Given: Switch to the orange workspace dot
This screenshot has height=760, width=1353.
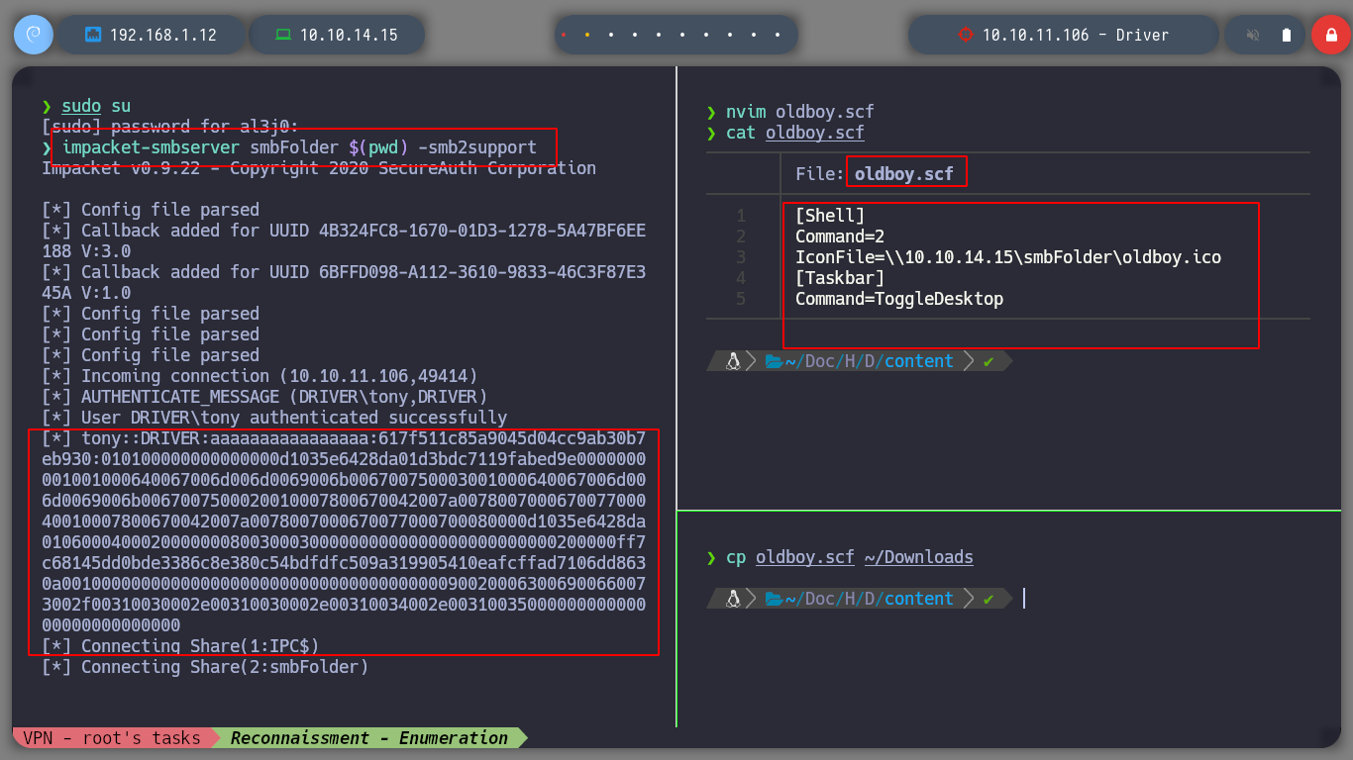Looking at the screenshot, I should pyautogui.click(x=587, y=35).
